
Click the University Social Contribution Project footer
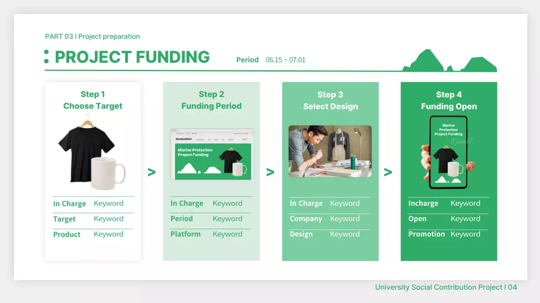pos(445,287)
